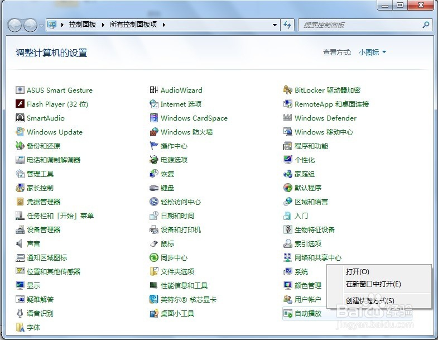Open the BitLocker 驱动器加密 icon
Image resolution: width=438 pixels, height=340 pixels.
[x=288, y=90]
